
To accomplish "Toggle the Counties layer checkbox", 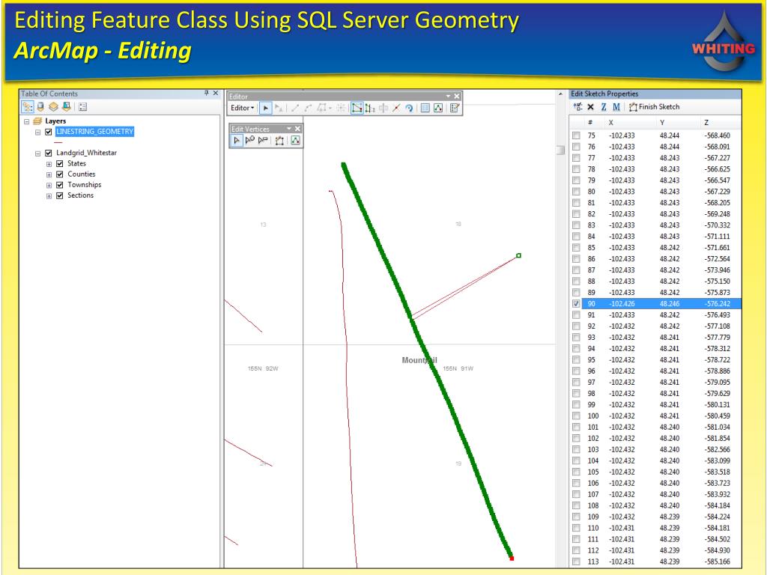I will (x=60, y=174).
